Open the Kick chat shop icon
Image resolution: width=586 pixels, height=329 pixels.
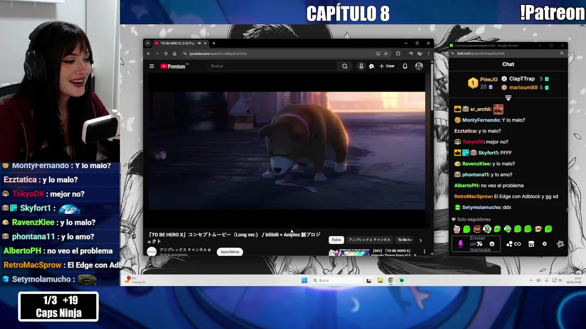[x=531, y=244]
